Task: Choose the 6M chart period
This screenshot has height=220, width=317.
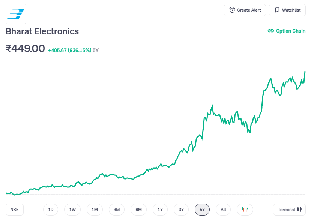Action: click(138, 210)
